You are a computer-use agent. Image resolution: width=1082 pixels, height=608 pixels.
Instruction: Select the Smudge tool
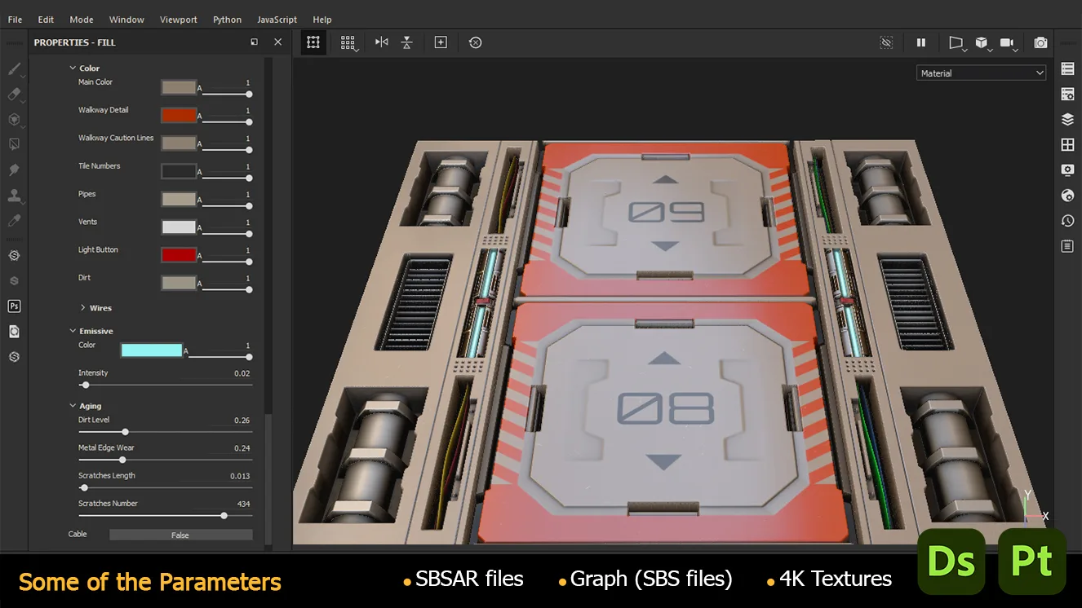[x=14, y=170]
